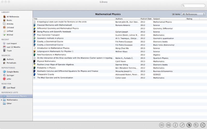
Task: Click author 'Wong Chun Wa' cell
Action: click(122, 48)
